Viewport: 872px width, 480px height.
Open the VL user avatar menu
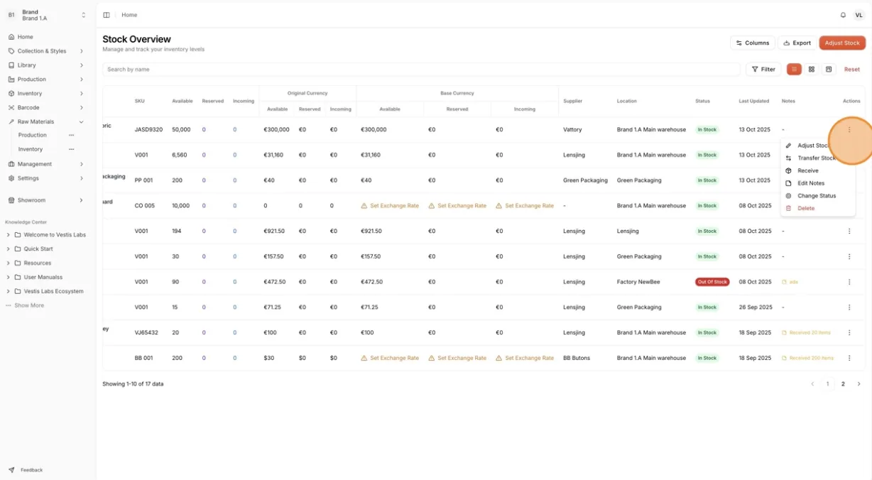[859, 15]
